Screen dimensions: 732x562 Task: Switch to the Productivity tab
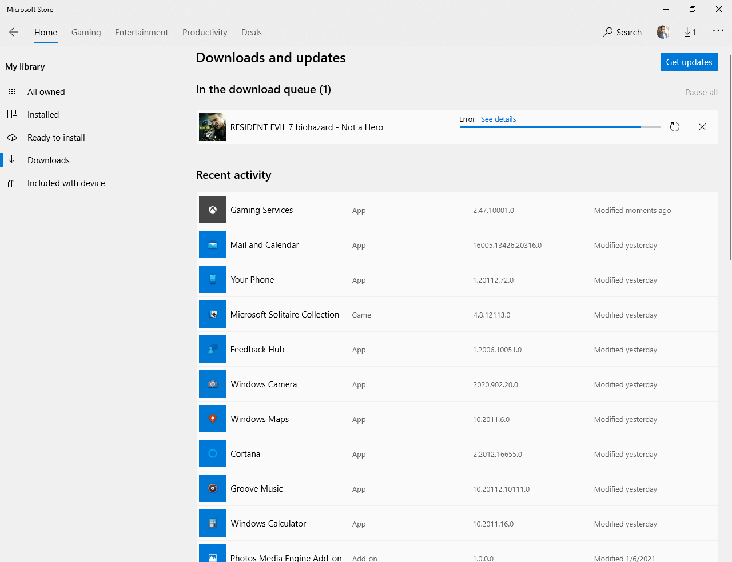205,32
